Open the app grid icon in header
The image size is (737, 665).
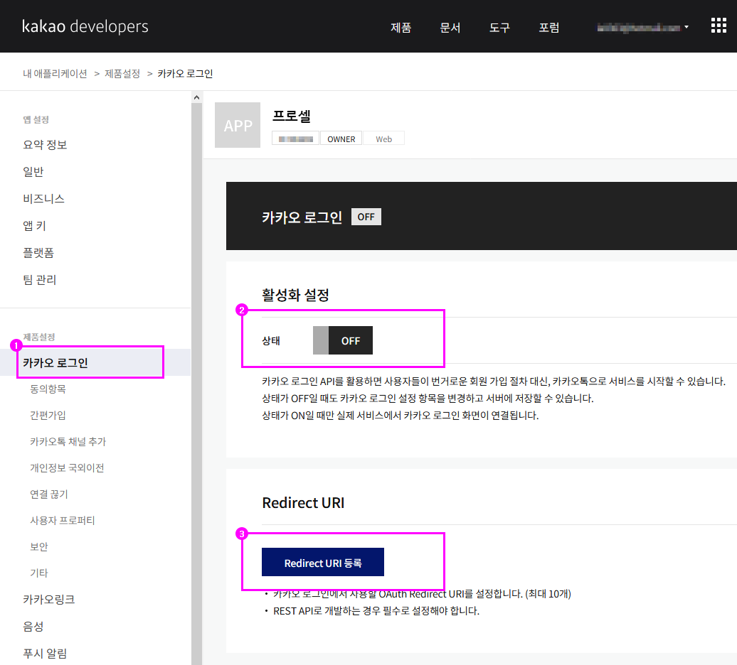[x=719, y=26]
